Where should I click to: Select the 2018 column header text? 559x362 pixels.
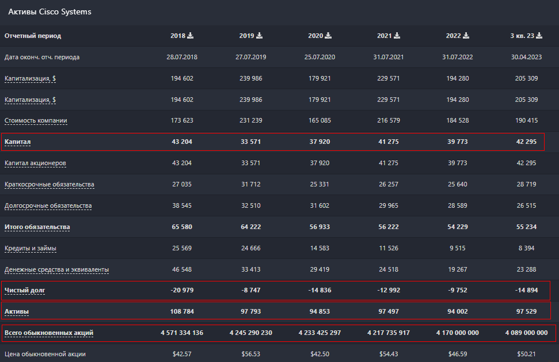(x=178, y=36)
